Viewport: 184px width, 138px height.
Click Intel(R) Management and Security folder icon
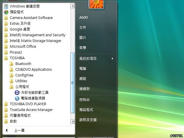pos(6,35)
